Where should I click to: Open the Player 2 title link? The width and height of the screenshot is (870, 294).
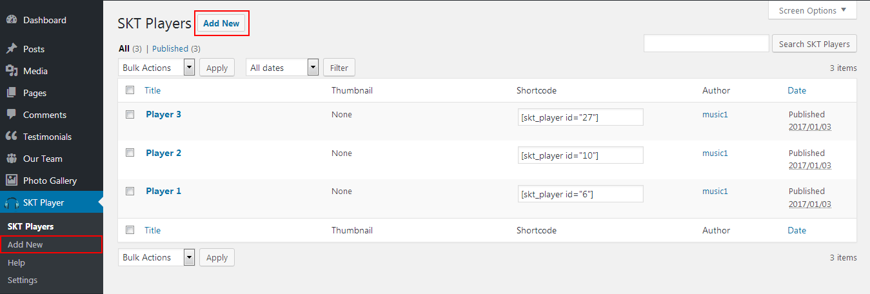[163, 153]
